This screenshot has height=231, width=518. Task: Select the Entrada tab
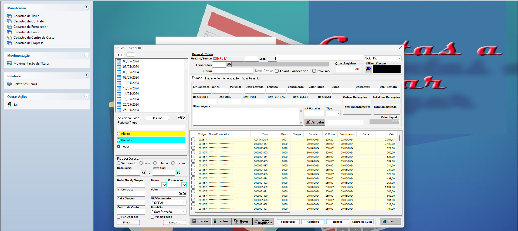tap(197, 78)
